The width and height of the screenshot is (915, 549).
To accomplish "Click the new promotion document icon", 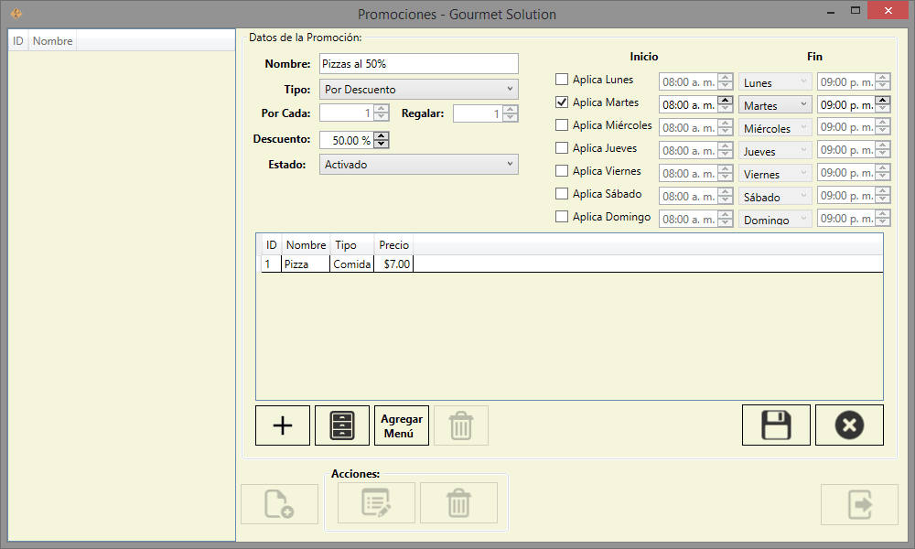I will click(279, 503).
